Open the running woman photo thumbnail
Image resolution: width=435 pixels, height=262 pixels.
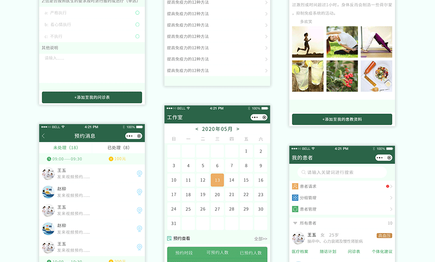[308, 42]
